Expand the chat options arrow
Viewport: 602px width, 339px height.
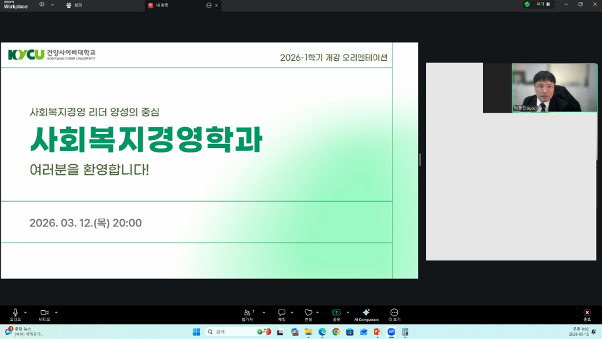[x=292, y=313]
